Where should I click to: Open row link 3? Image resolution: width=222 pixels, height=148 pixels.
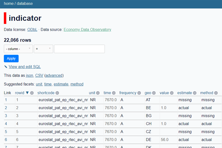pos(6,116)
